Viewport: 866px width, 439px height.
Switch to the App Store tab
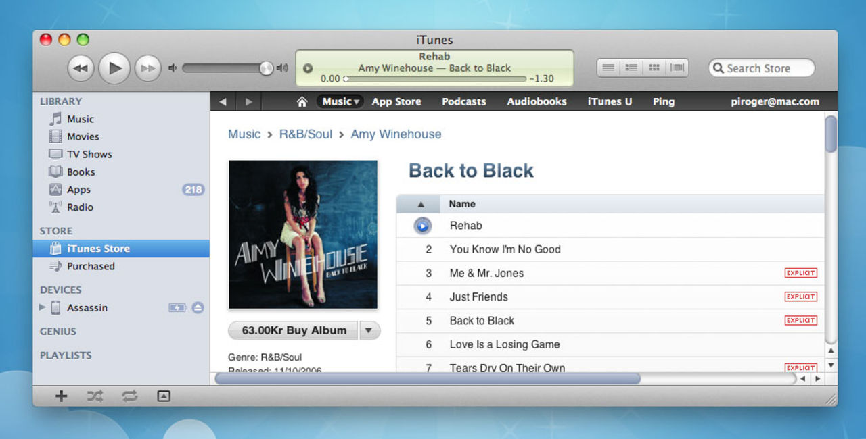[396, 102]
